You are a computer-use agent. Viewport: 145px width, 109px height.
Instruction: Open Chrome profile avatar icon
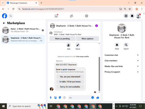point(137,9)
